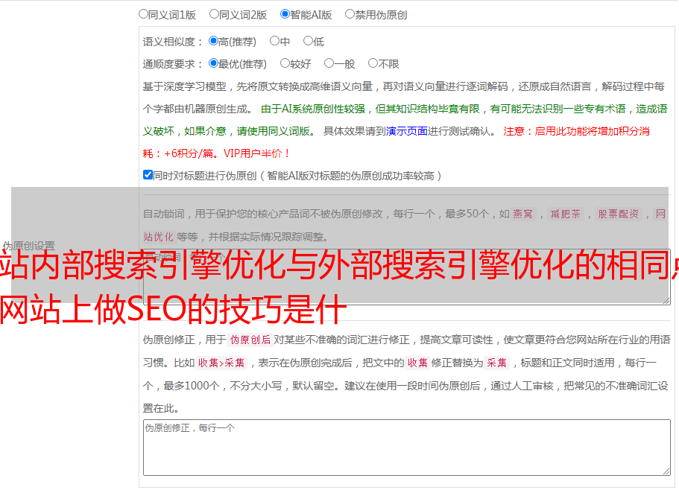This screenshot has height=490, width=679.
Task: Click the 伪原创修正，每行一个 text area
Action: [x=407, y=448]
